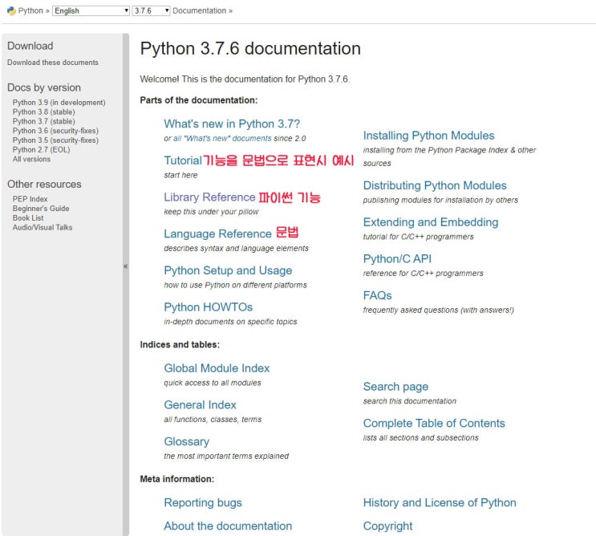
Task: Open PEP Index under Other resources
Action: click(x=30, y=199)
